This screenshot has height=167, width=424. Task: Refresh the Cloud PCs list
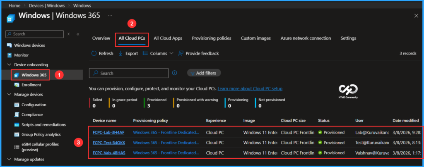tap(102, 53)
